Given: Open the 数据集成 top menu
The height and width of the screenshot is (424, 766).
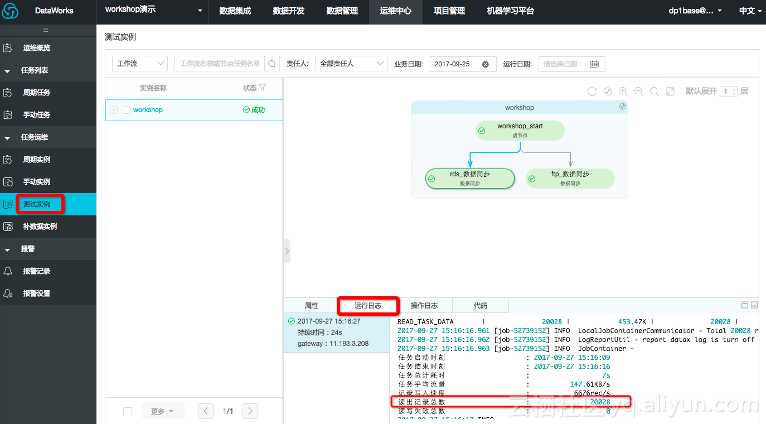Looking at the screenshot, I should tap(235, 11).
